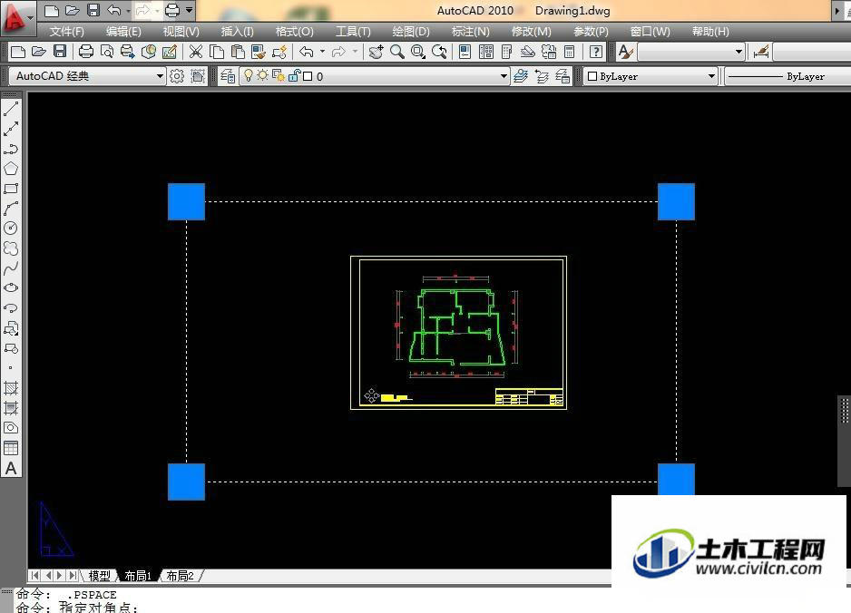Open the 绘图(D) menu
This screenshot has height=613, width=851.
[411, 32]
